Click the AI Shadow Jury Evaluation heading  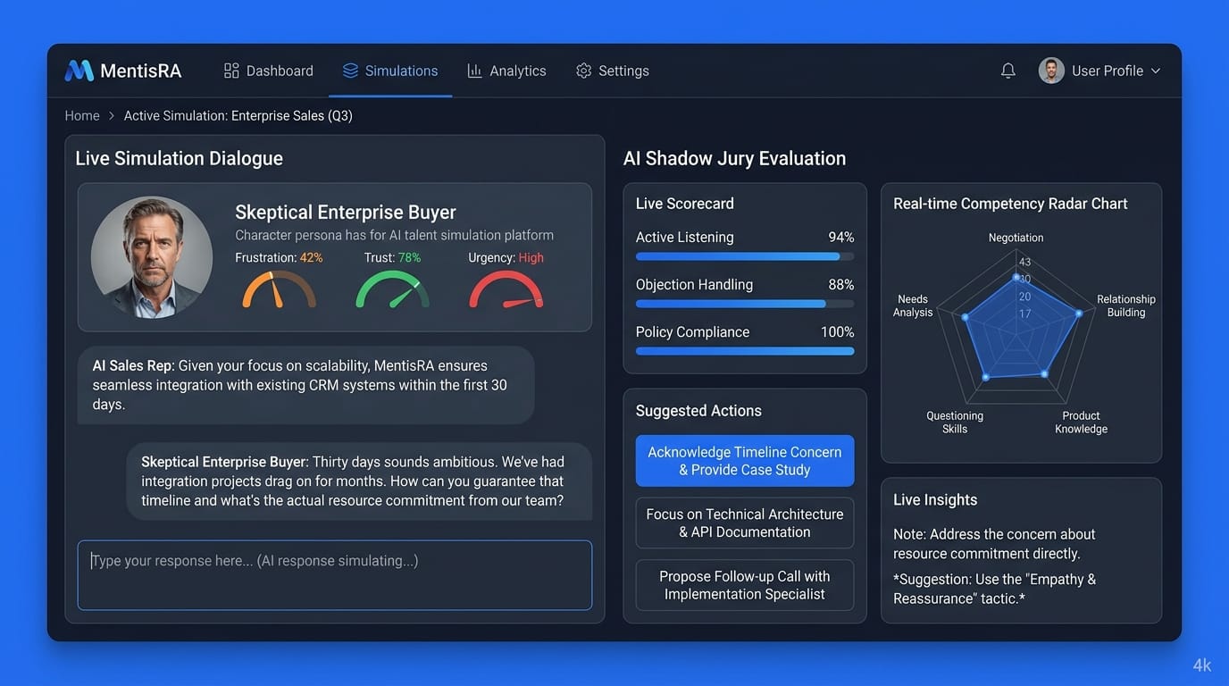click(734, 158)
